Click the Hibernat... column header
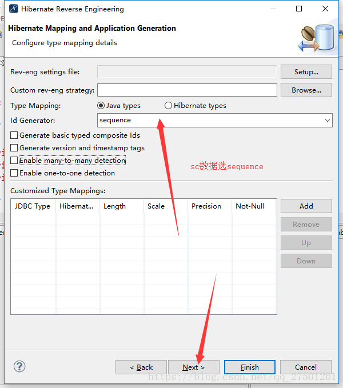Screen dimensions: 343x388 78,206
